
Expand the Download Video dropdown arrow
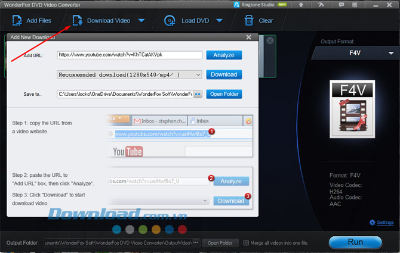[141, 21]
